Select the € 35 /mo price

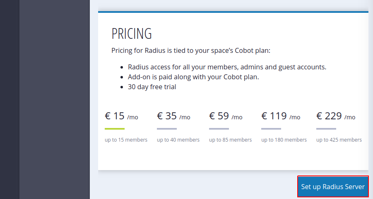[x=173, y=116]
